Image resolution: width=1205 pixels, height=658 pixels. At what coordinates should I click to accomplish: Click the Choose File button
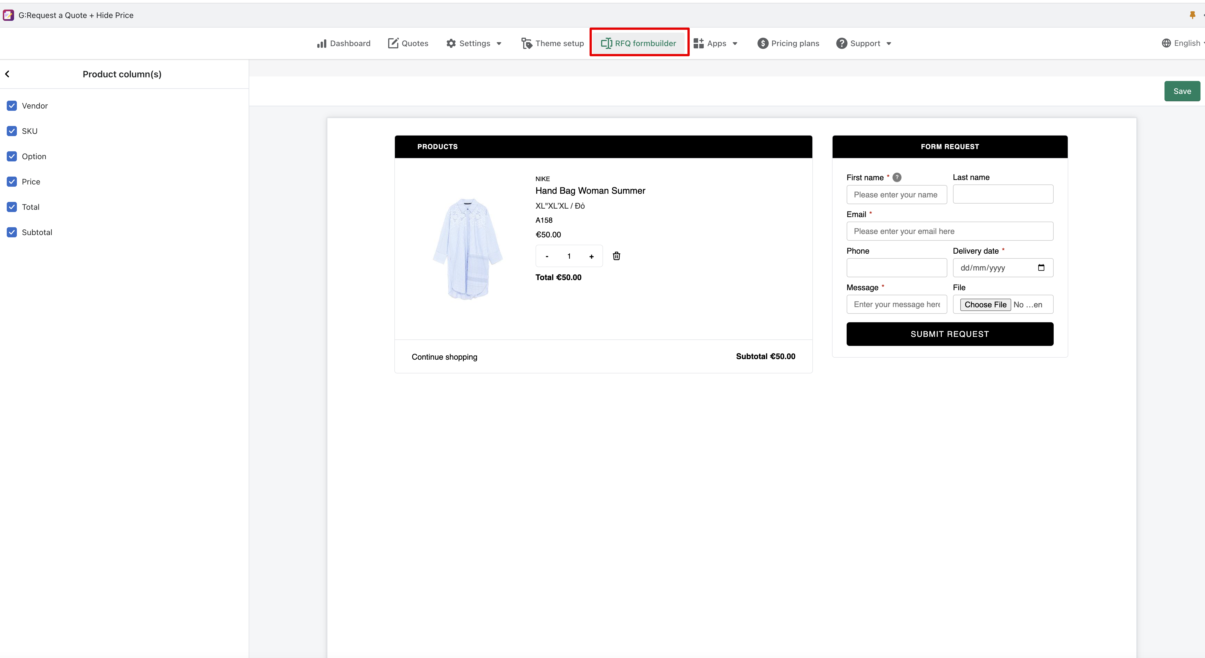pos(985,305)
